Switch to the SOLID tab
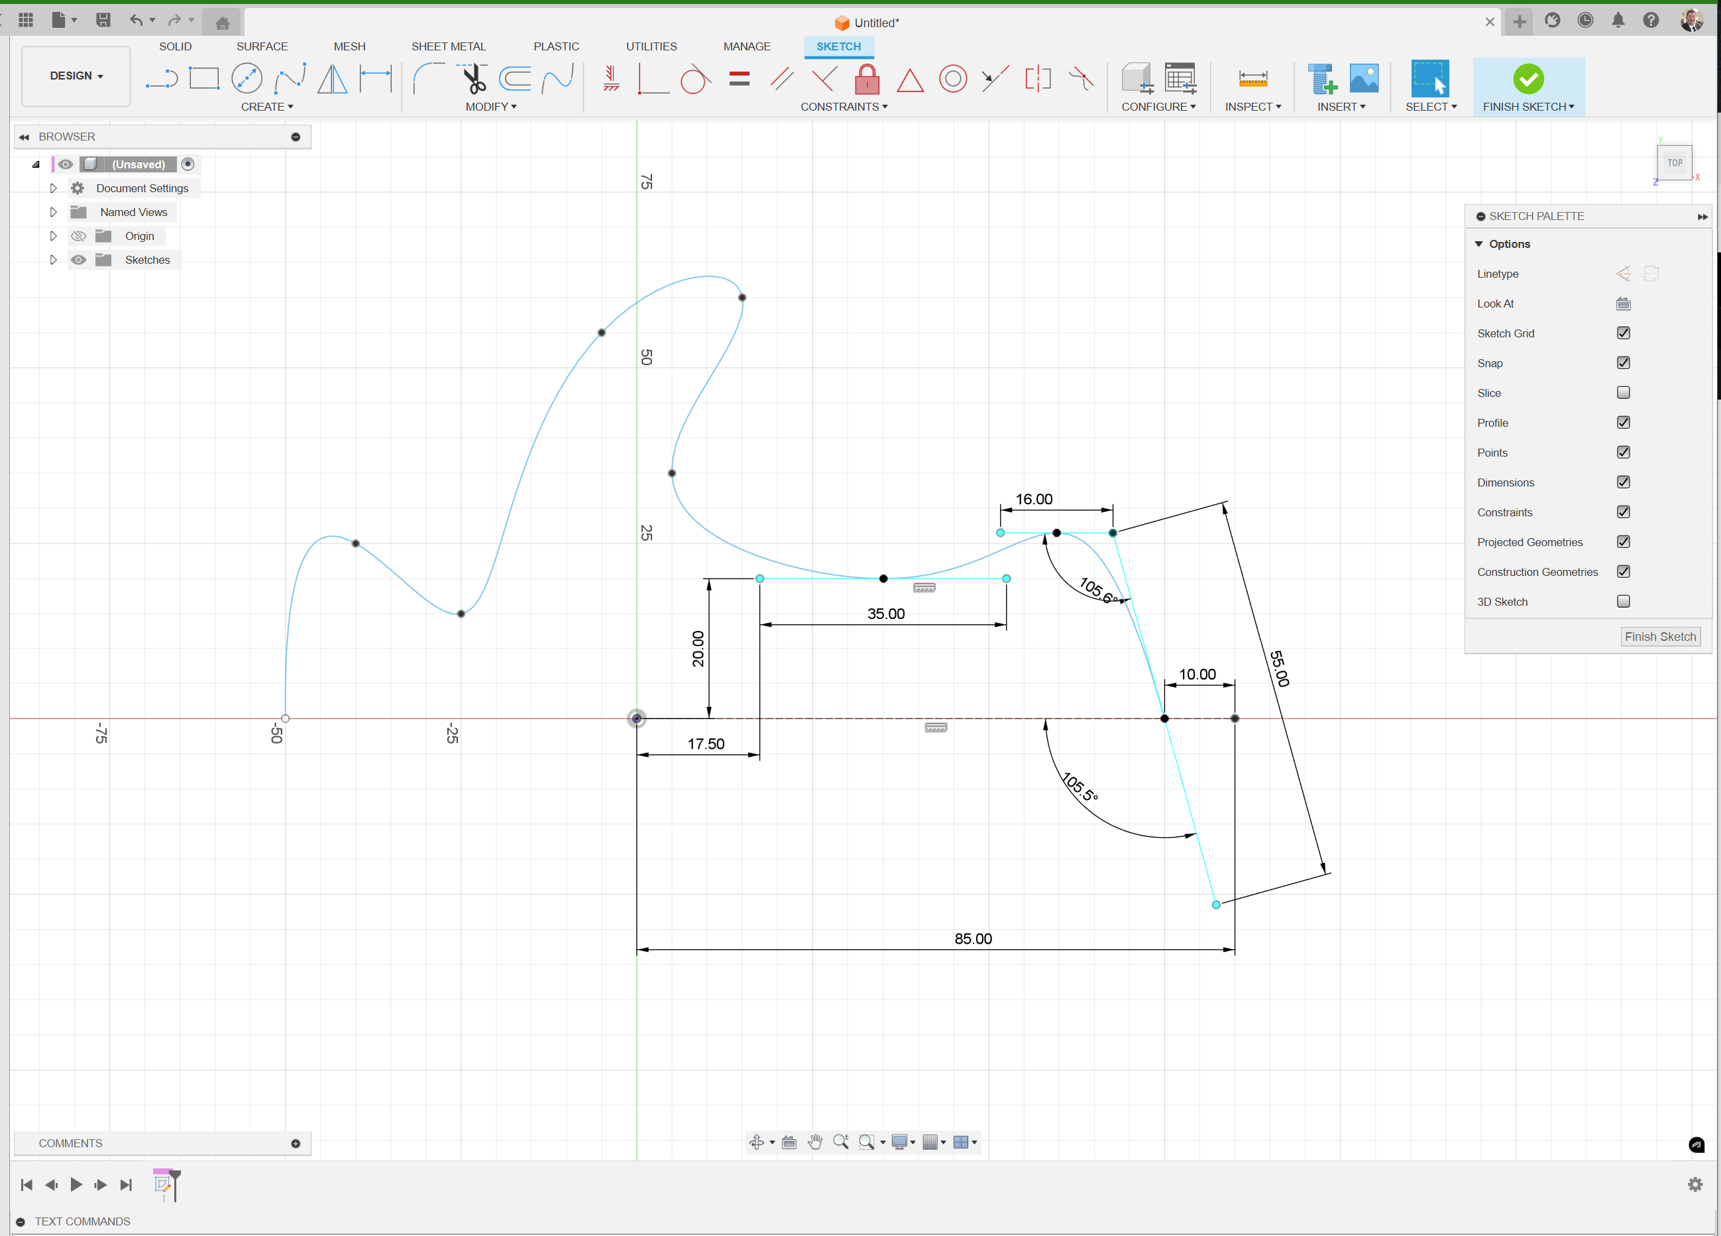The image size is (1721, 1236). [x=176, y=46]
